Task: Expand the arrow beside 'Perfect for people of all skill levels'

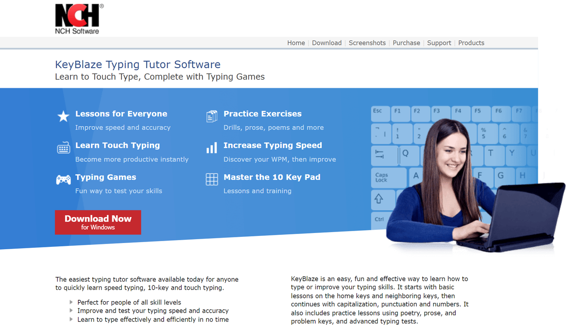Action: coord(71,302)
